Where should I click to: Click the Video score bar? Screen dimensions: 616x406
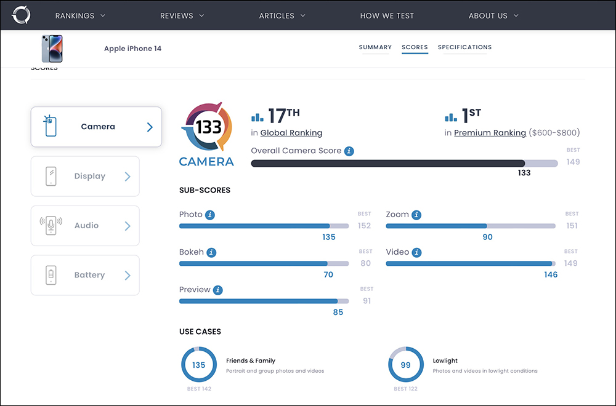click(x=471, y=264)
